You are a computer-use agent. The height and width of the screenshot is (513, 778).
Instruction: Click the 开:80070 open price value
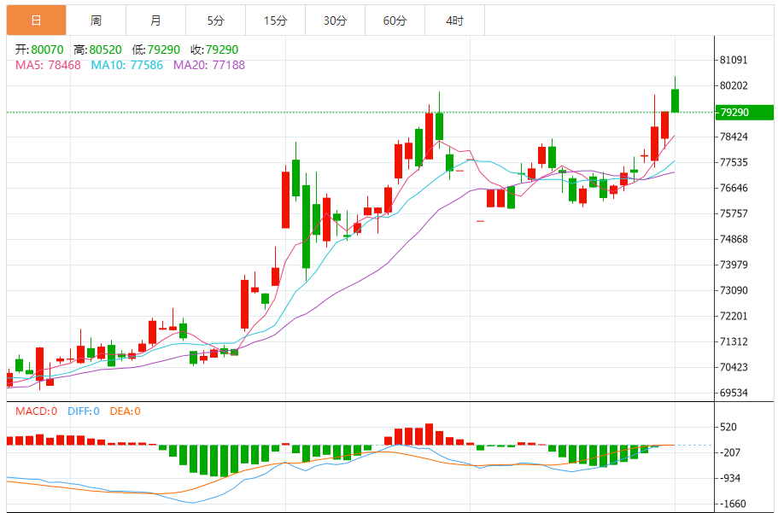coord(39,50)
